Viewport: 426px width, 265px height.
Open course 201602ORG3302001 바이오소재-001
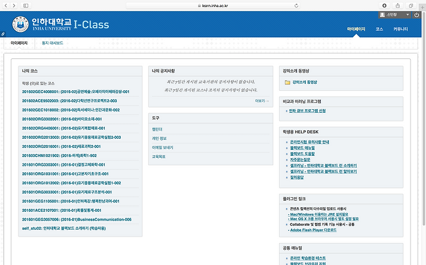(x=62, y=119)
